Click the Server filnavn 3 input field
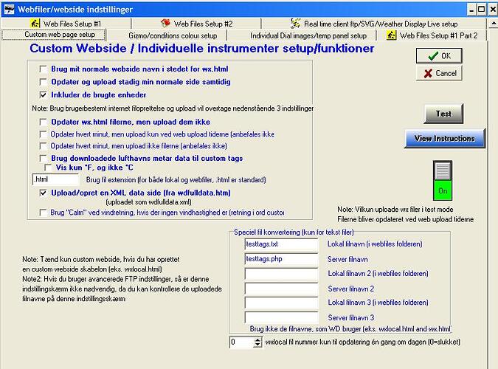498x369 pixels. 281,317
